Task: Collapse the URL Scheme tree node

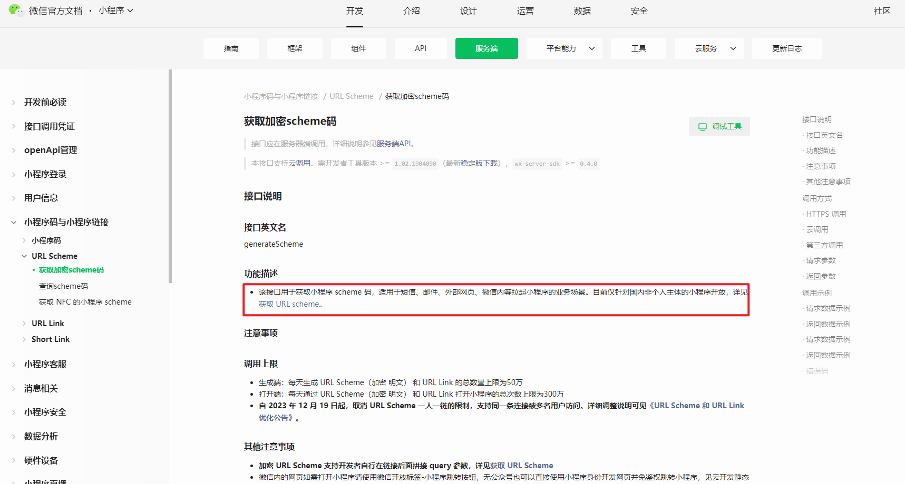Action: [x=54, y=256]
